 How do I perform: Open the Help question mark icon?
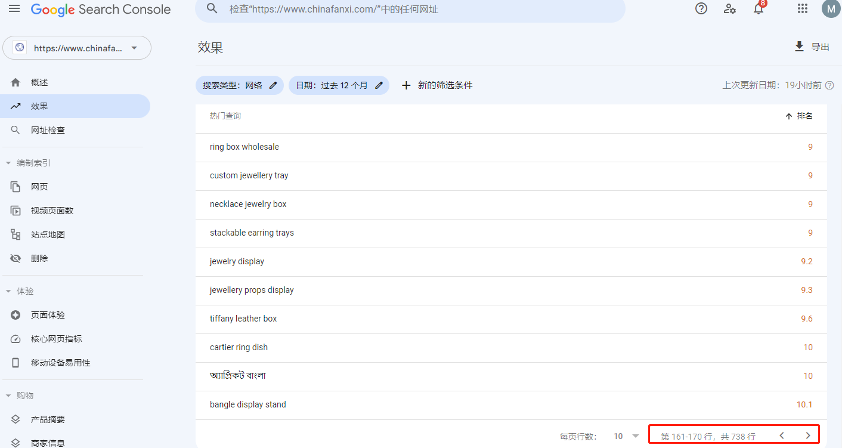coord(701,8)
